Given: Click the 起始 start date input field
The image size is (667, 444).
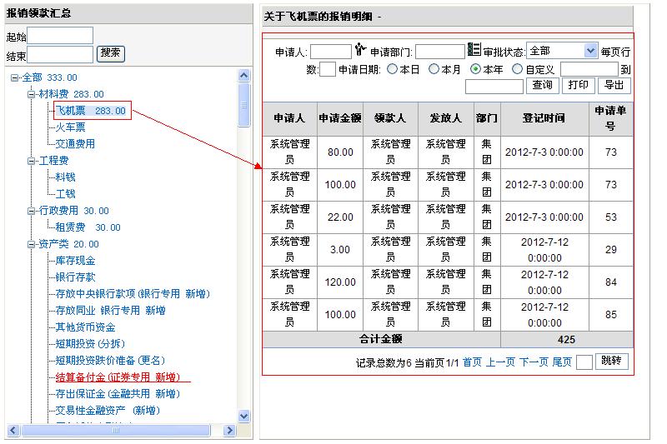Looking at the screenshot, I should (61, 36).
